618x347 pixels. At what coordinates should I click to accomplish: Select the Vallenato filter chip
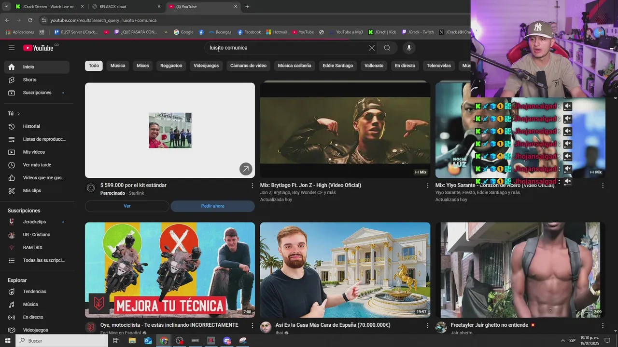(x=374, y=66)
